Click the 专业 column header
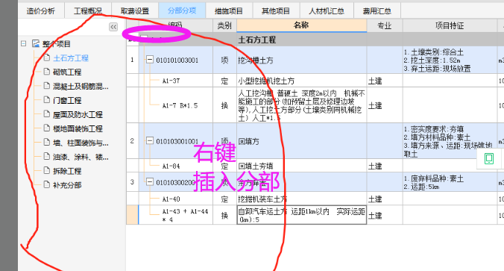The width and height of the screenshot is (504, 271). point(385,25)
